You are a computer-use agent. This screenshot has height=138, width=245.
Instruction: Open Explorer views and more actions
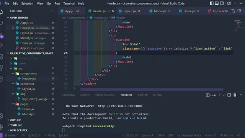click(x=52, y=11)
